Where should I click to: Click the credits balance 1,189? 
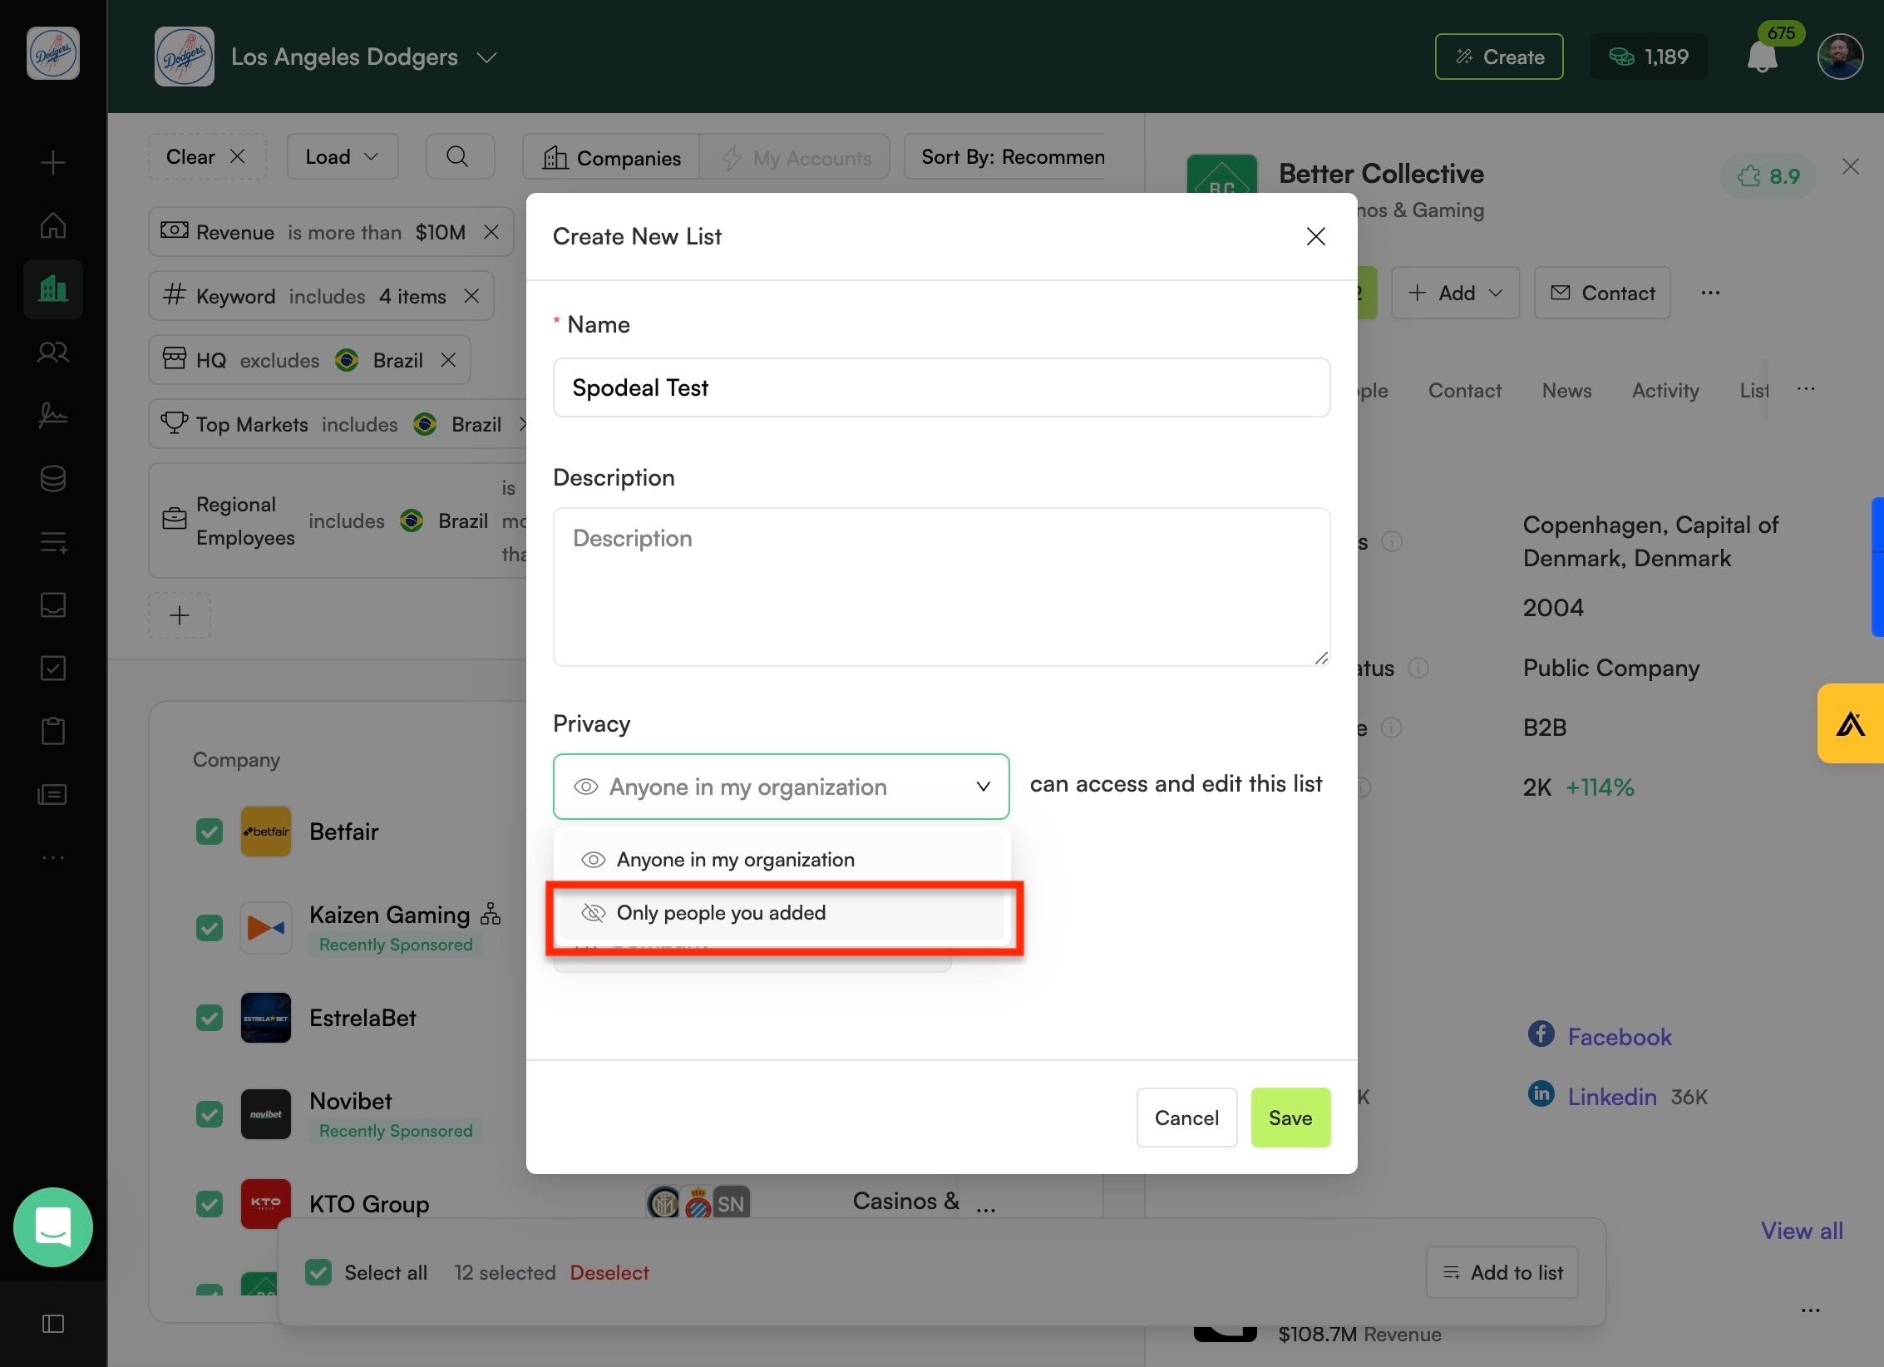coord(1650,57)
